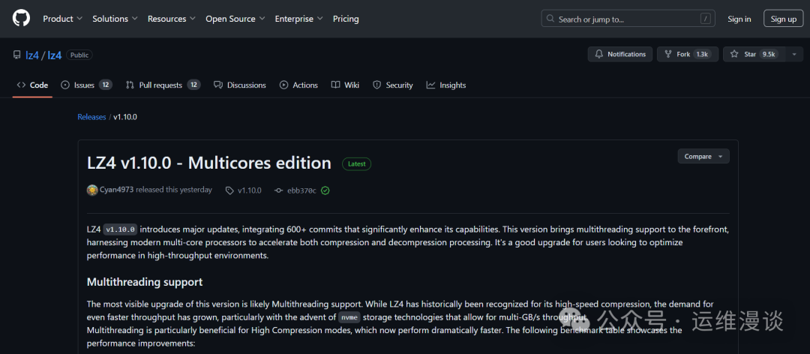Switch to the Insights tab
Screen dimensions: 810x354
coord(446,85)
